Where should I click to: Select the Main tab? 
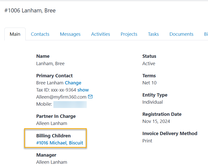(x=15, y=34)
